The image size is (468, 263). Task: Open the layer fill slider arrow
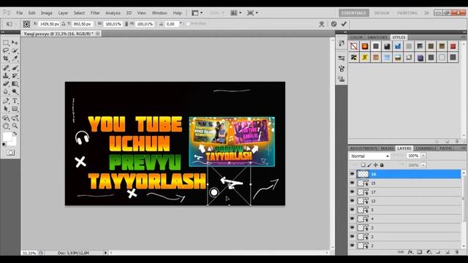(x=423, y=165)
